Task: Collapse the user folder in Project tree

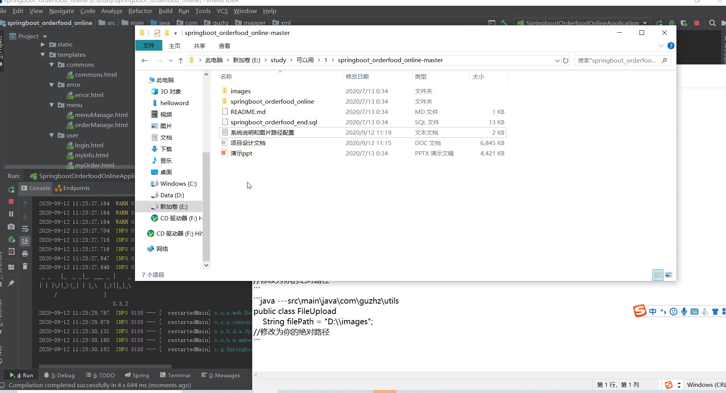Action: coord(52,135)
